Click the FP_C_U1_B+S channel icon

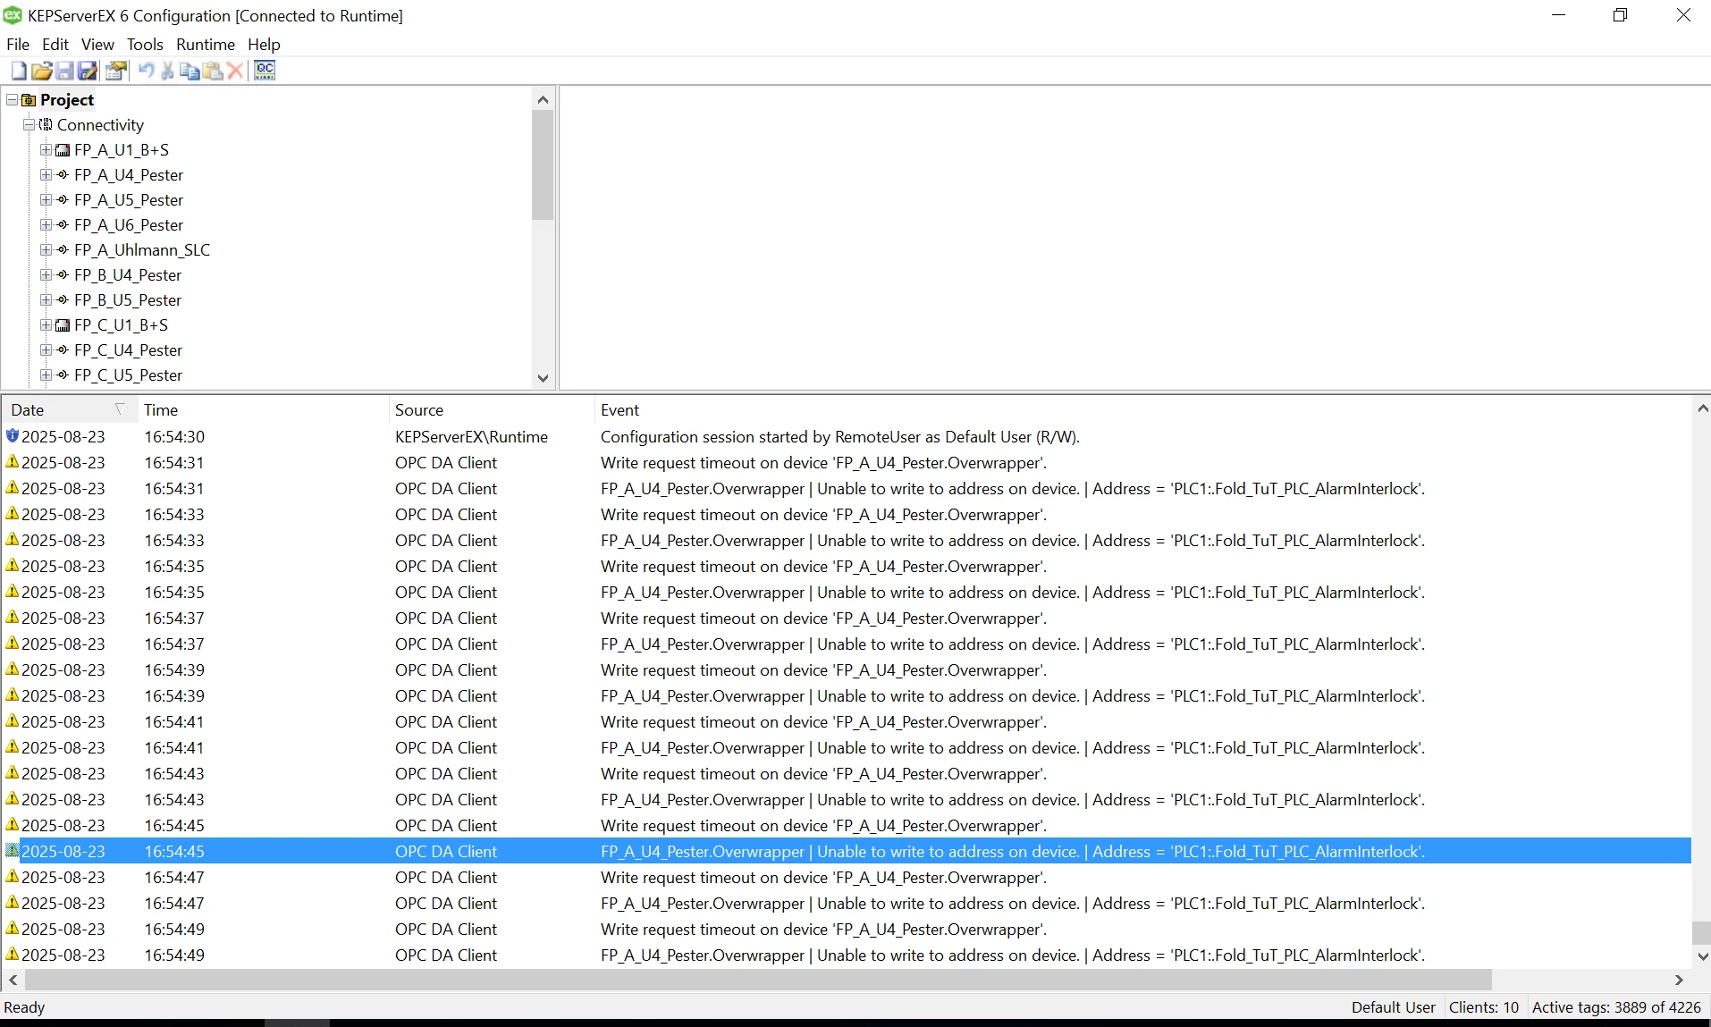[63, 325]
